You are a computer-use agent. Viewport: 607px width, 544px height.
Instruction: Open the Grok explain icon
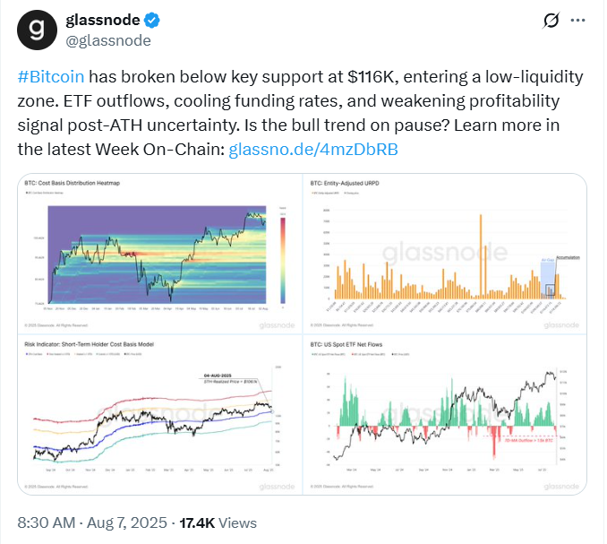[x=551, y=20]
